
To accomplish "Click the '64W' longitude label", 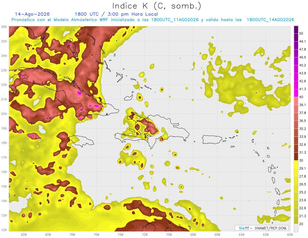I will 242,235.
